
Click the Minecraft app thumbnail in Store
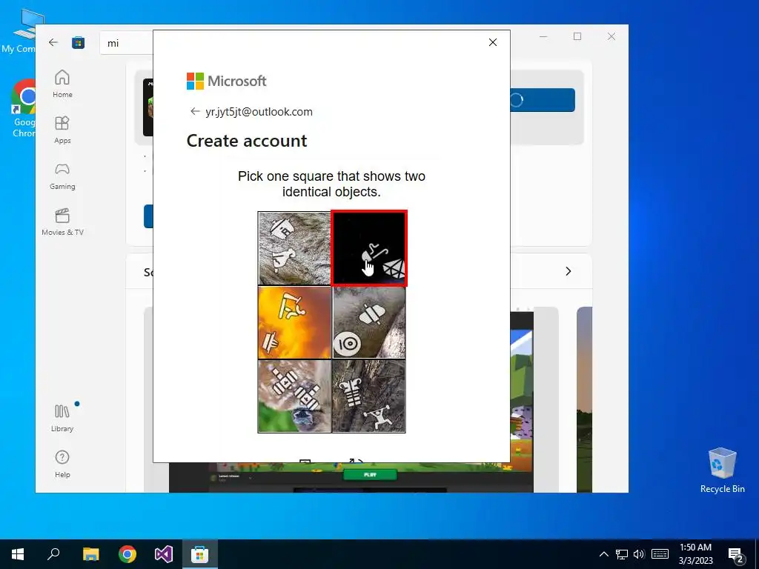point(148,107)
